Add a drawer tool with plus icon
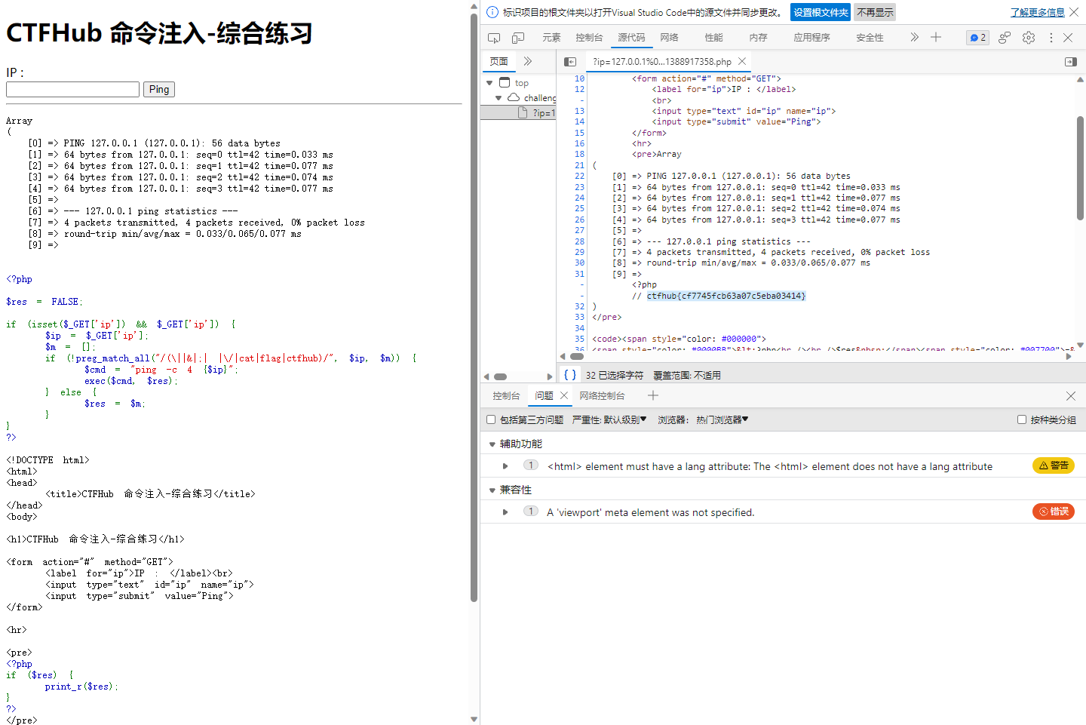The width and height of the screenshot is (1086, 725). (653, 395)
